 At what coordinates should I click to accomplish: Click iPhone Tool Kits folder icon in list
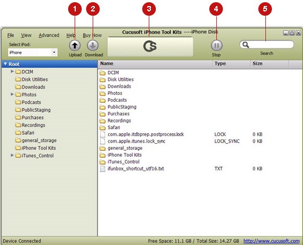click(x=102, y=155)
